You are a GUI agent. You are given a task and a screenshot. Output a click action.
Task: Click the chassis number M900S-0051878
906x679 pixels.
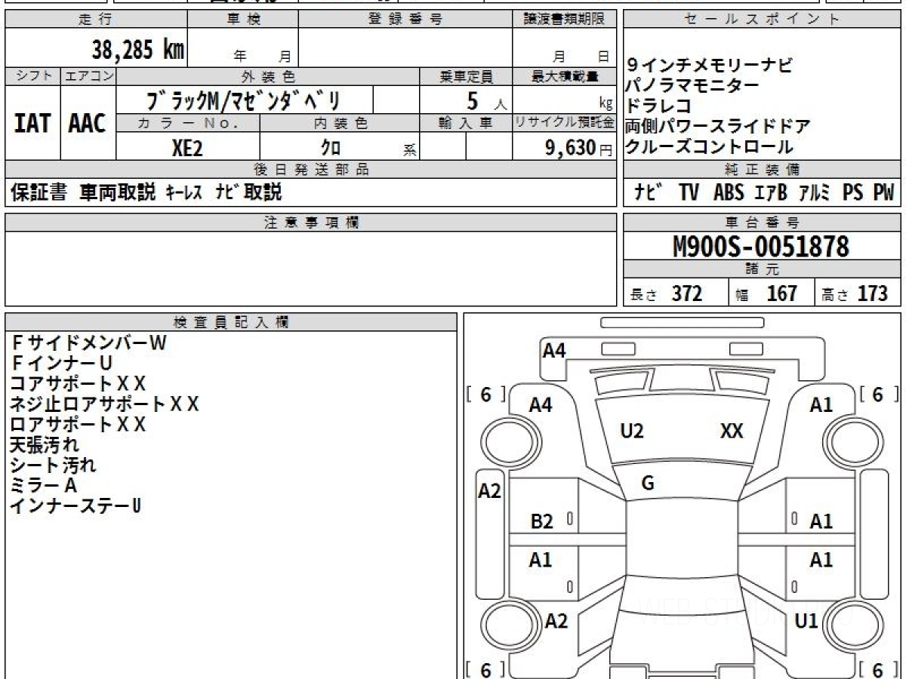761,247
